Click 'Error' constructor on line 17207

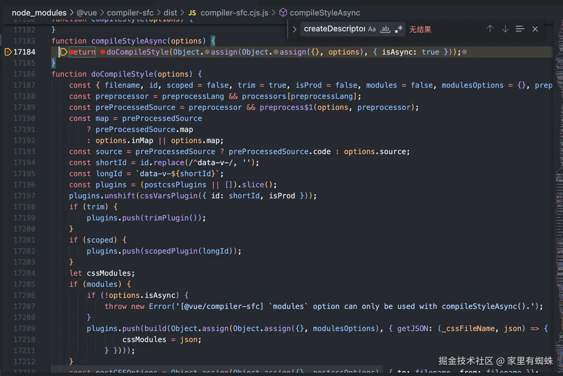pyautogui.click(x=160, y=306)
